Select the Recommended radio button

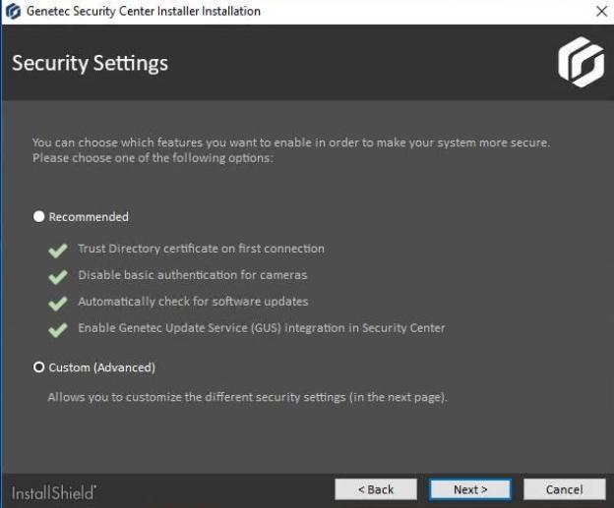pyautogui.click(x=39, y=217)
